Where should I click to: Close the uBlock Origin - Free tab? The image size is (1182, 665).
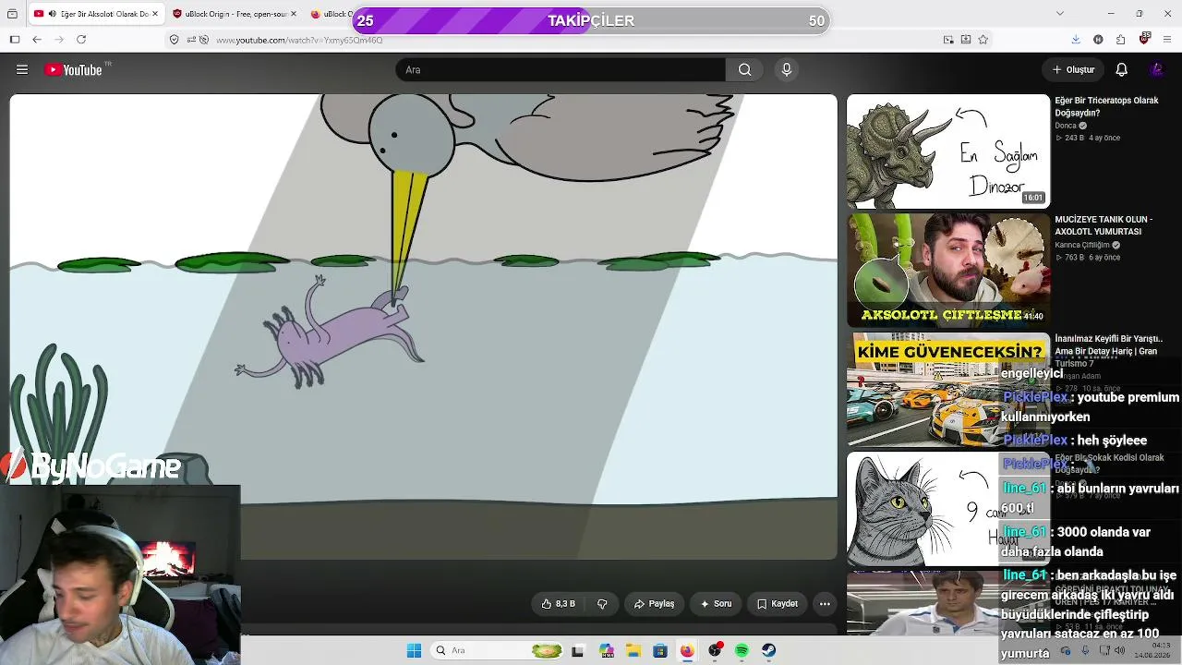pyautogui.click(x=294, y=14)
